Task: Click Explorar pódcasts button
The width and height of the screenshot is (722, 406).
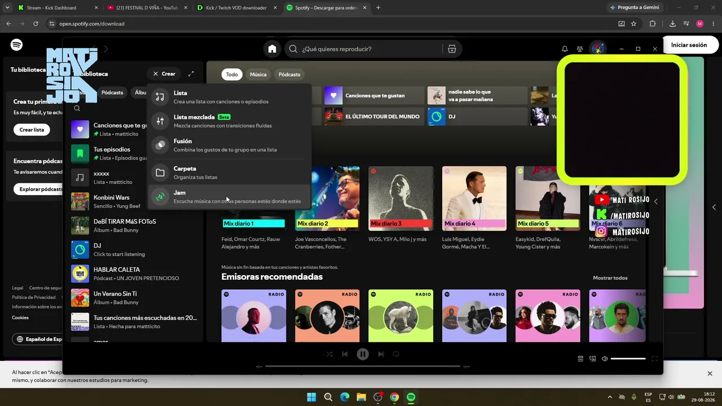Action: coord(39,189)
